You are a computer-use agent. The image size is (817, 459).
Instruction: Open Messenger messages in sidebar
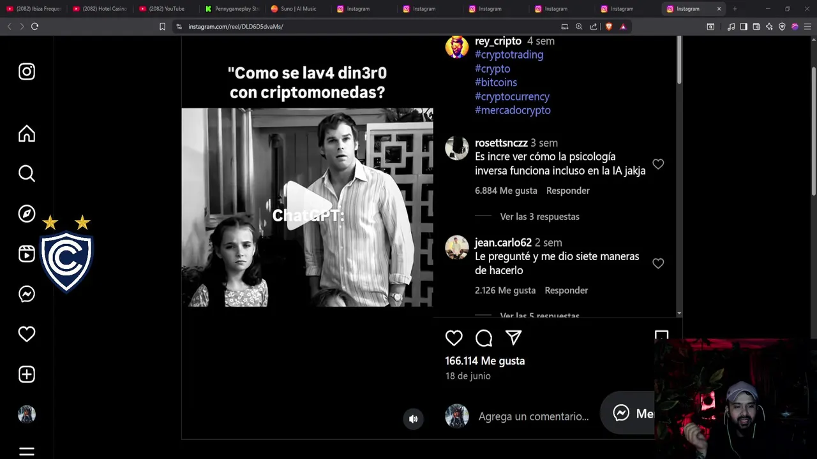click(x=27, y=294)
